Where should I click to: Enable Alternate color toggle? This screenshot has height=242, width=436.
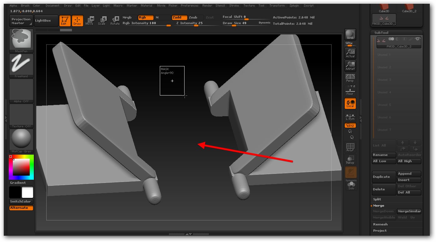click(21, 208)
